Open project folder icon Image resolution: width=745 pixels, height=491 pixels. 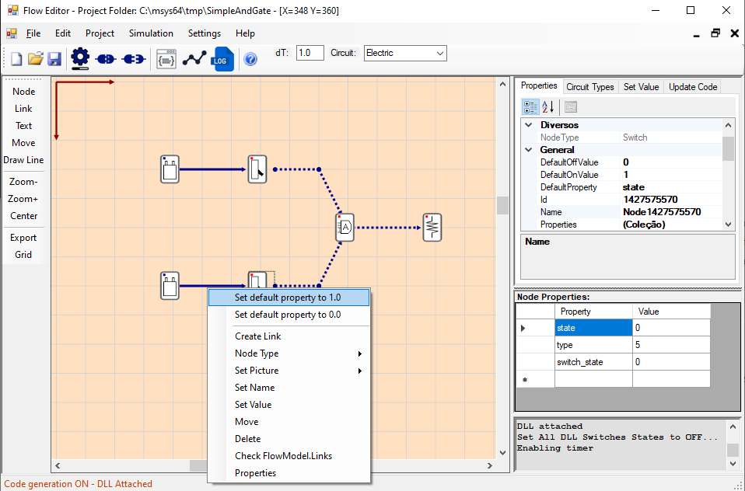(36, 59)
